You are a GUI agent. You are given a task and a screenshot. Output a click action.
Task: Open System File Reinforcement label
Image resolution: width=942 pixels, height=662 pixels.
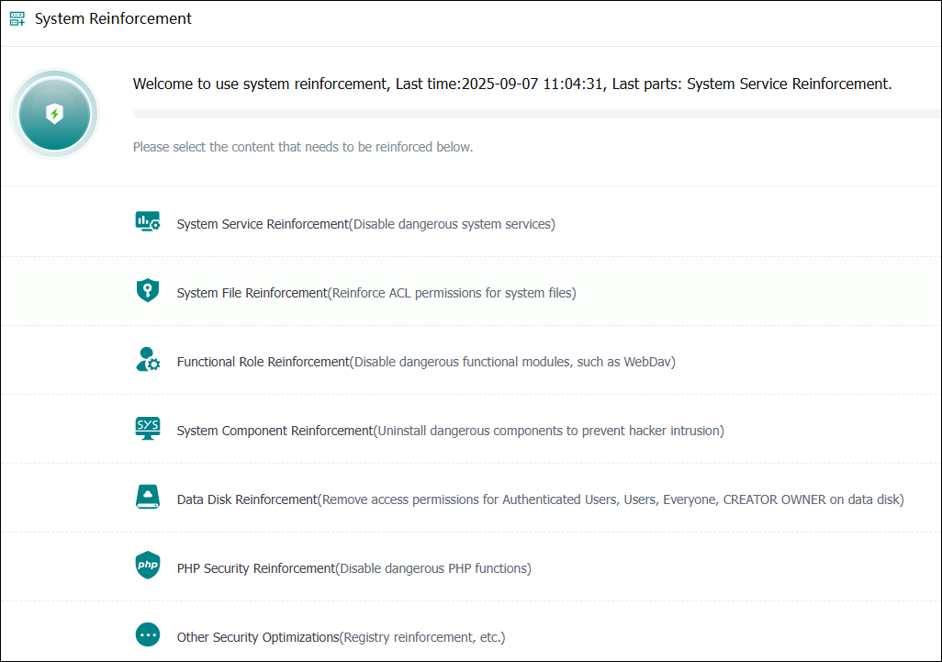tap(252, 293)
